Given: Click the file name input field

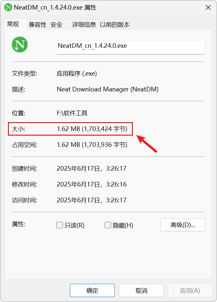Looking at the screenshot, I should [x=131, y=48].
